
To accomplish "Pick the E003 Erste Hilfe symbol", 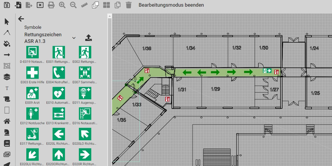I will tap(32, 73).
